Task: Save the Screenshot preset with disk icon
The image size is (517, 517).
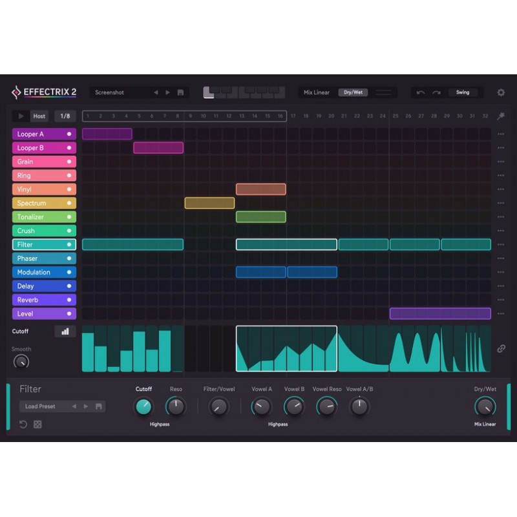Action: tap(180, 92)
